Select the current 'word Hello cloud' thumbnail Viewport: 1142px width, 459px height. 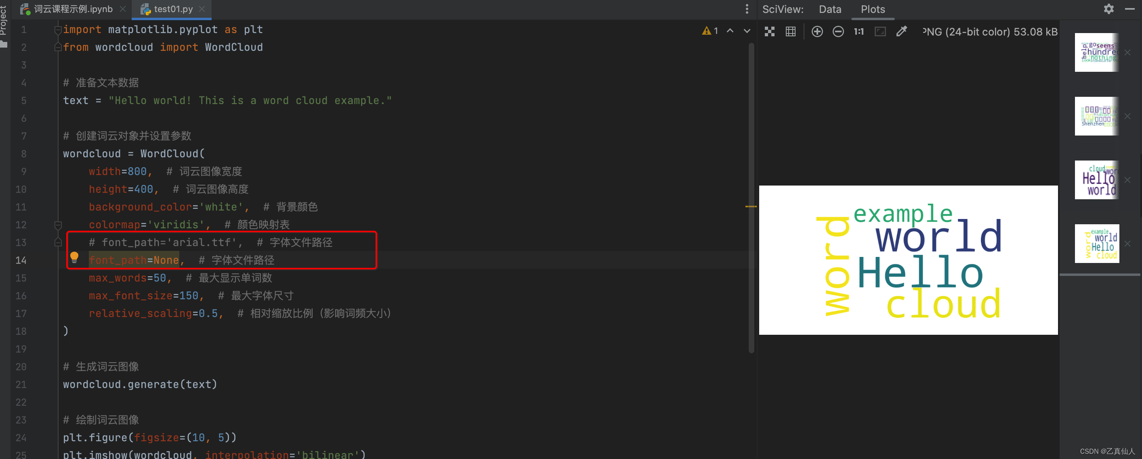pos(1097,244)
